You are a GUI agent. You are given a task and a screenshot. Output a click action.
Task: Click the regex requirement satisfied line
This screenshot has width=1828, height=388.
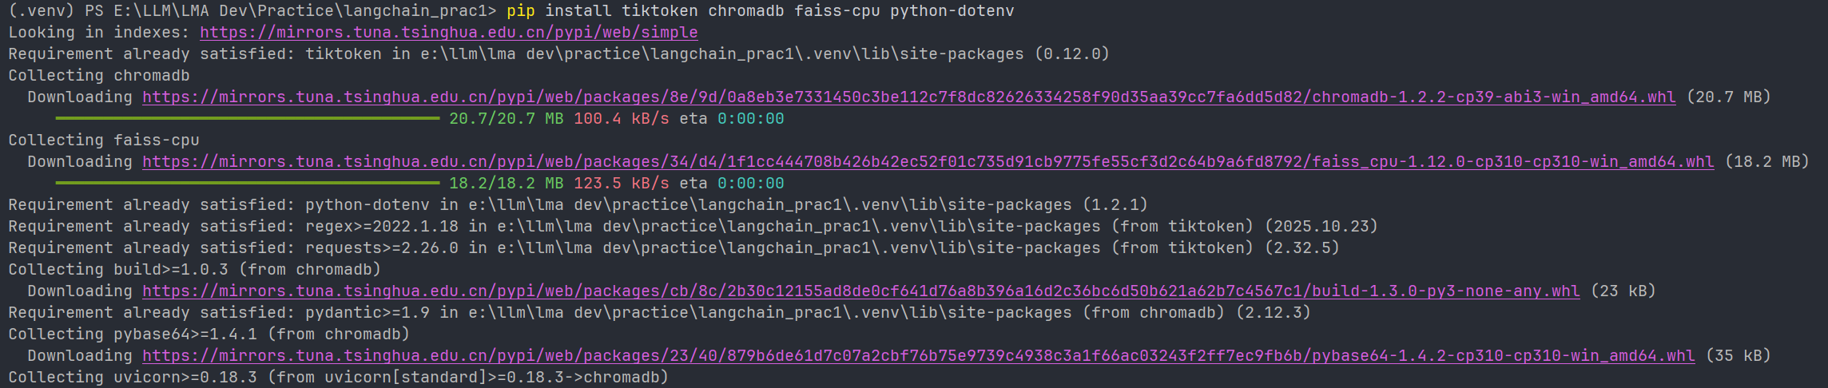point(693,227)
